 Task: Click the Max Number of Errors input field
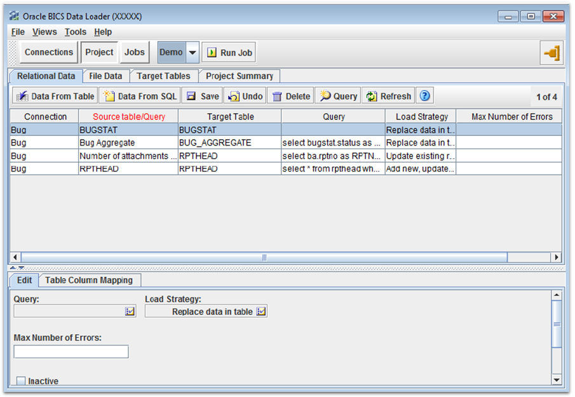71,351
